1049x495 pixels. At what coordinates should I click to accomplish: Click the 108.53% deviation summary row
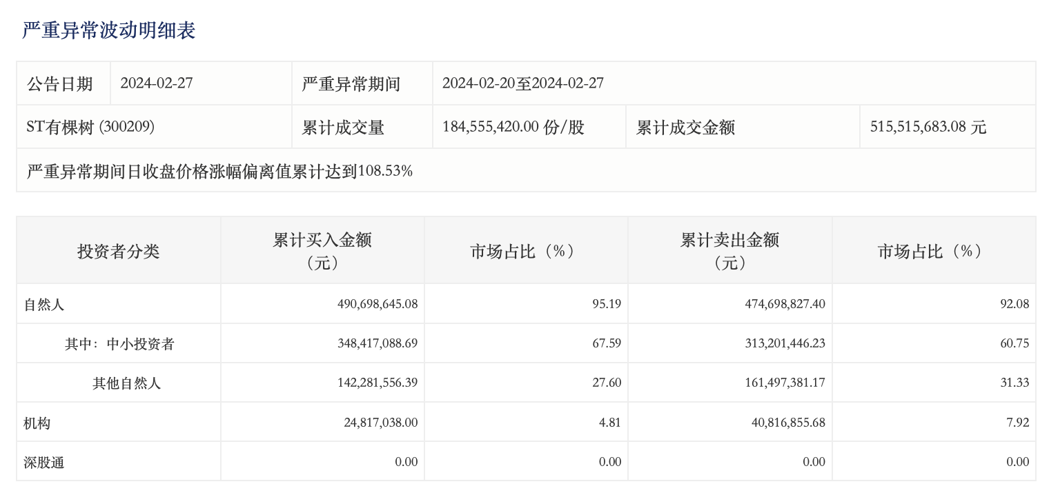coord(219,171)
